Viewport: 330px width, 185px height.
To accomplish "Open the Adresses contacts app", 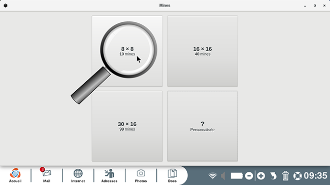I will pos(109,175).
